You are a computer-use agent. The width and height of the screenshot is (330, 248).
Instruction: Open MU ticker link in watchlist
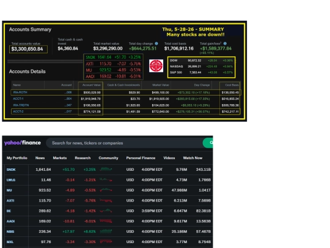pyautogui.click(x=9, y=190)
